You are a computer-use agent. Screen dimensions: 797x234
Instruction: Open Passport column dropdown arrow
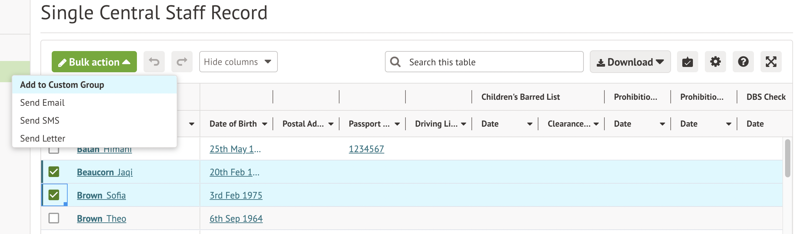pyautogui.click(x=397, y=124)
